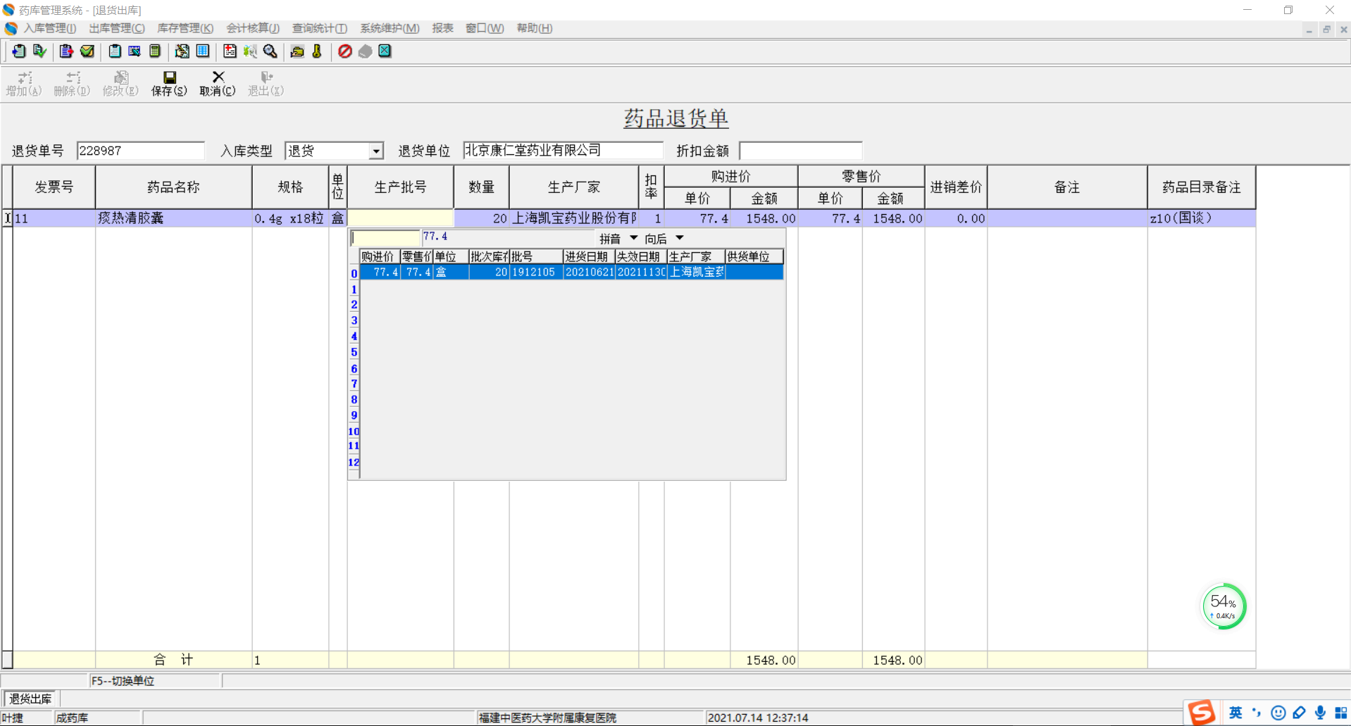The width and height of the screenshot is (1351, 726).
Task: Click the 发票号 cell showing 11
Action: tap(54, 218)
